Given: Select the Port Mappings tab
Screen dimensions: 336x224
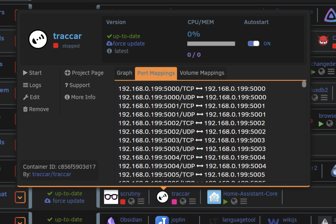Looking at the screenshot, I should [156, 73].
